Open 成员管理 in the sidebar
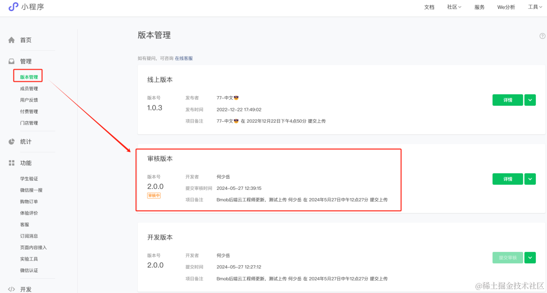547x293 pixels. point(29,88)
